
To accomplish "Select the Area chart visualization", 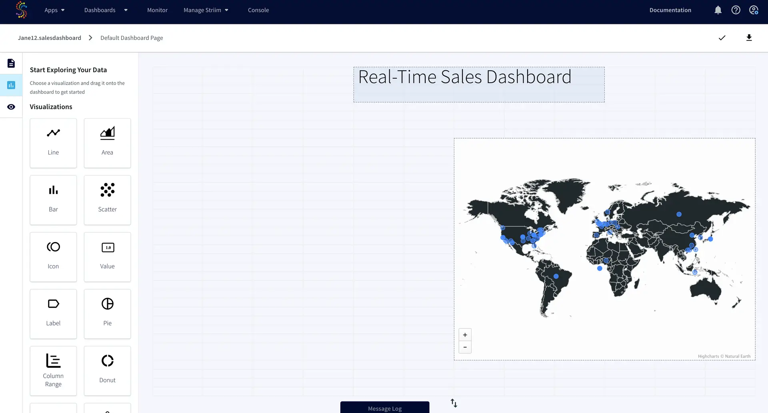I will [x=107, y=143].
